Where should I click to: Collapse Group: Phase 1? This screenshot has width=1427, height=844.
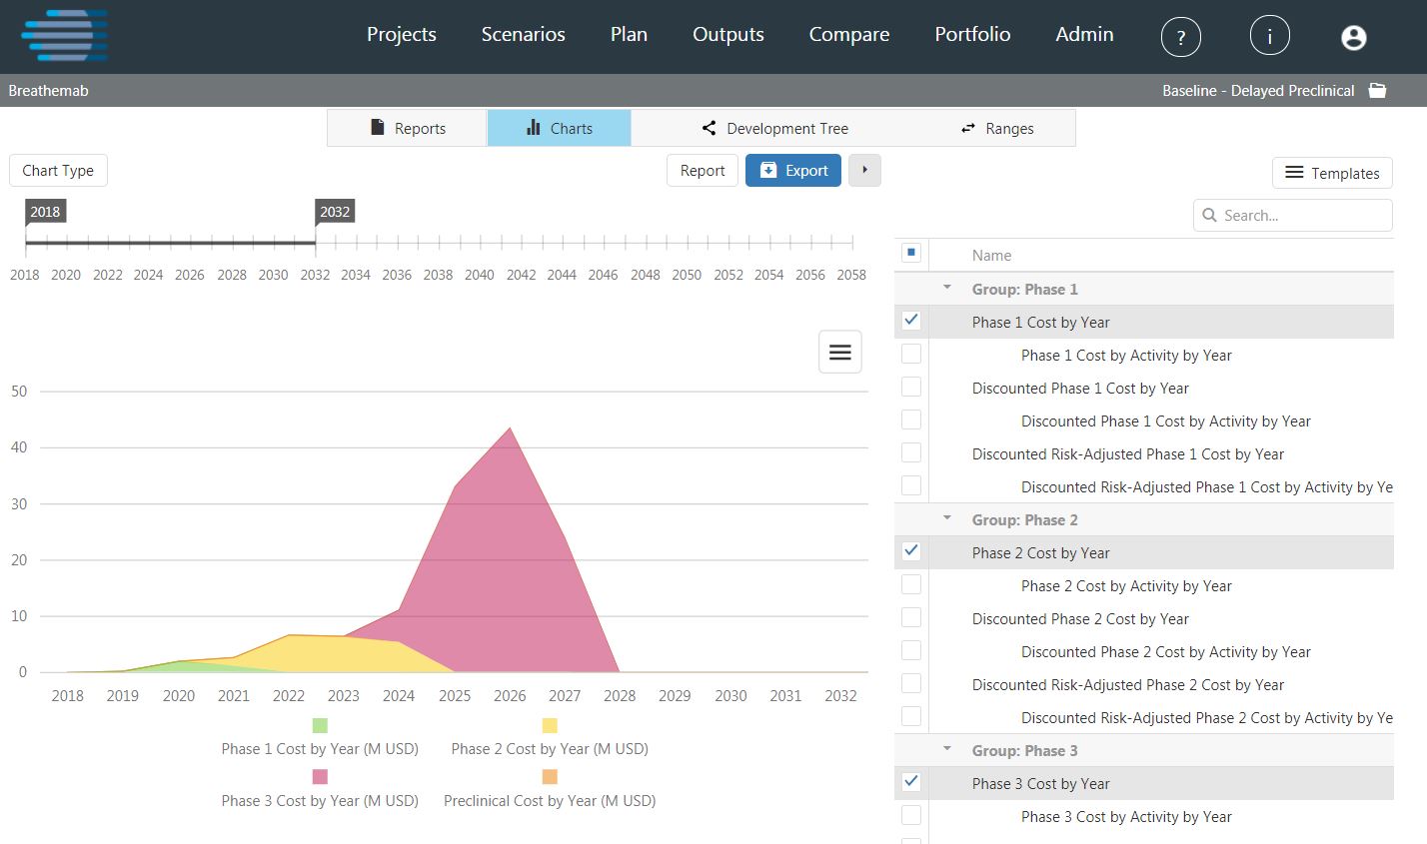point(947,288)
